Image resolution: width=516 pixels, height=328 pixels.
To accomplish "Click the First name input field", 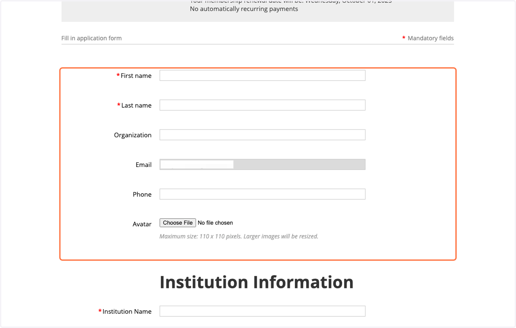I will coord(262,75).
